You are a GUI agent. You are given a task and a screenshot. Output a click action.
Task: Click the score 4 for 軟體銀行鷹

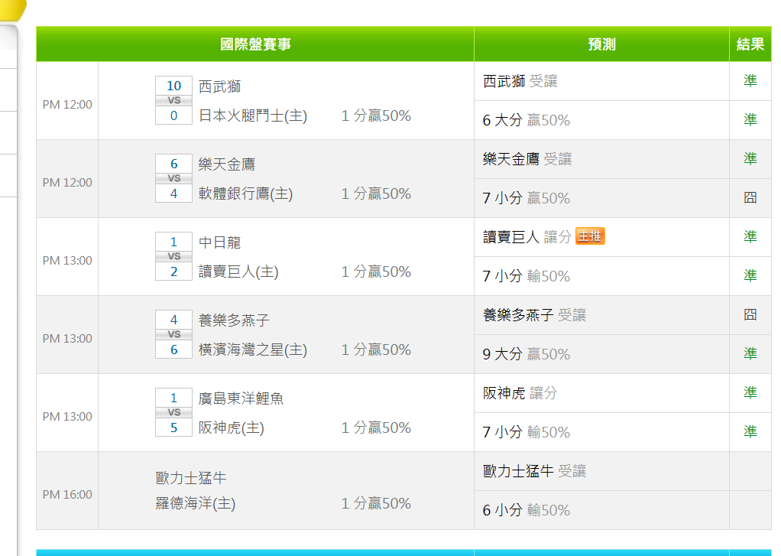point(173,193)
